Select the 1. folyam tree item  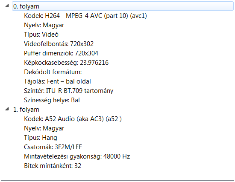click(26, 110)
